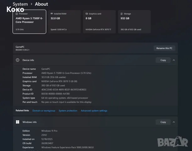Click the Device info circle icon
The image size is (192, 151).
click(18, 60)
